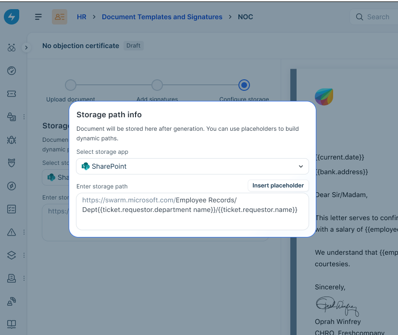Open the book (Solutions) icon in sidebar
The image size is (398, 335).
[12, 324]
